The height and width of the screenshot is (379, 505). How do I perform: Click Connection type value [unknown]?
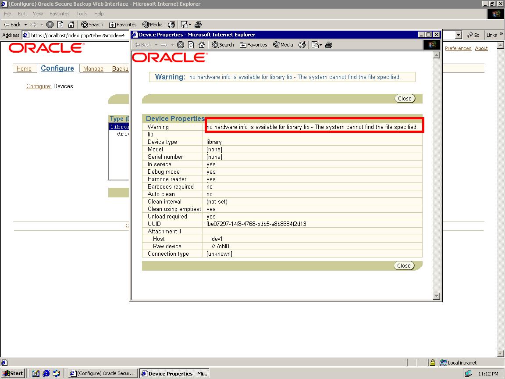click(219, 254)
